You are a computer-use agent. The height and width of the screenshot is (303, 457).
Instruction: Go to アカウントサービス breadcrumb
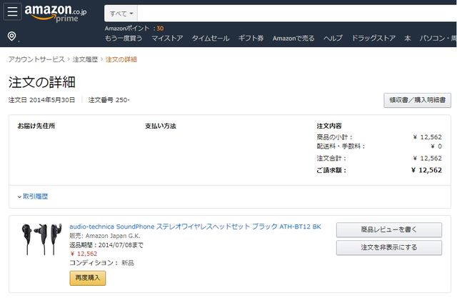(x=36, y=59)
